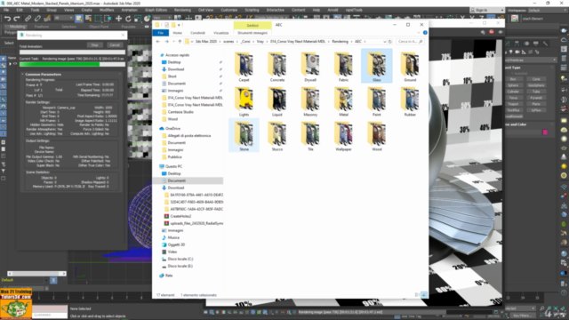Select the Metal folder
Screen dimensions: 569x320
[x=343, y=101]
